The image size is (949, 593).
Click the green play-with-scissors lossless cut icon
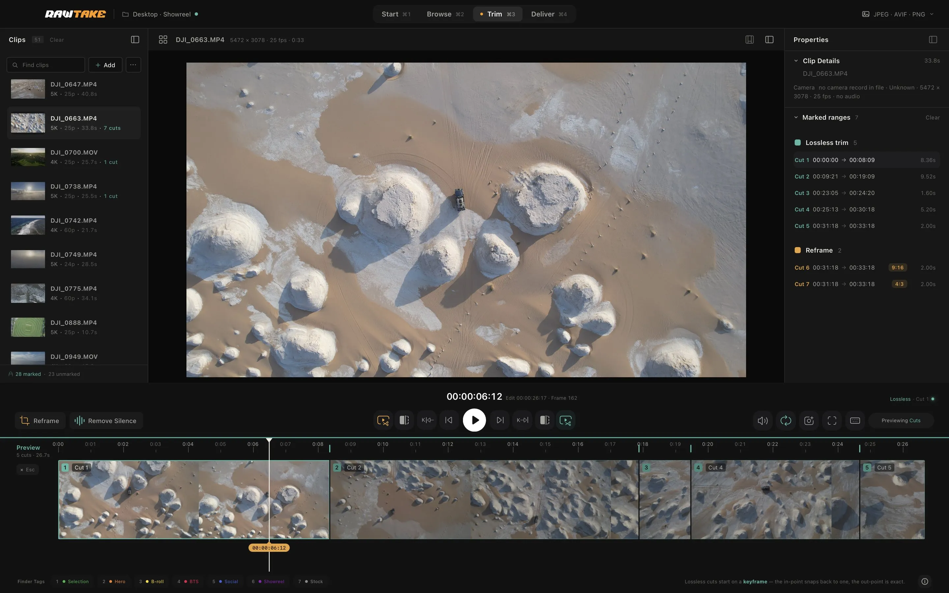[565, 420]
